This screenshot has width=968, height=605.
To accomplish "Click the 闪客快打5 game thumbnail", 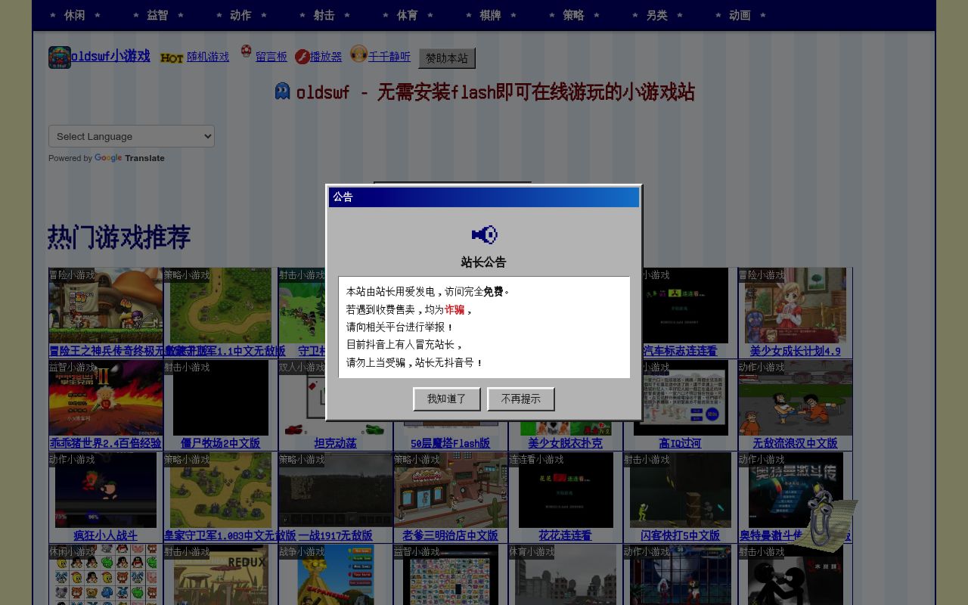I will pos(680,490).
